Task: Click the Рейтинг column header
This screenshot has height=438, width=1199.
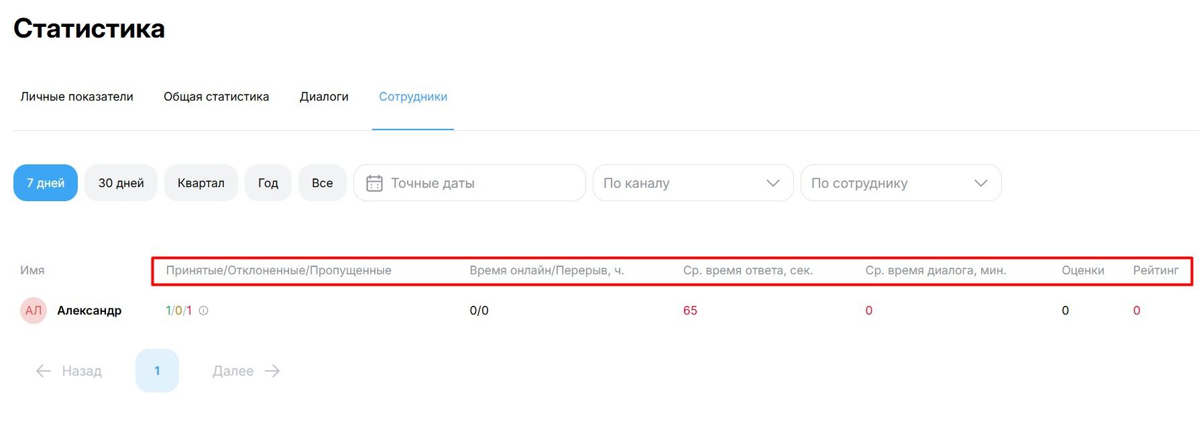Action: point(1155,270)
